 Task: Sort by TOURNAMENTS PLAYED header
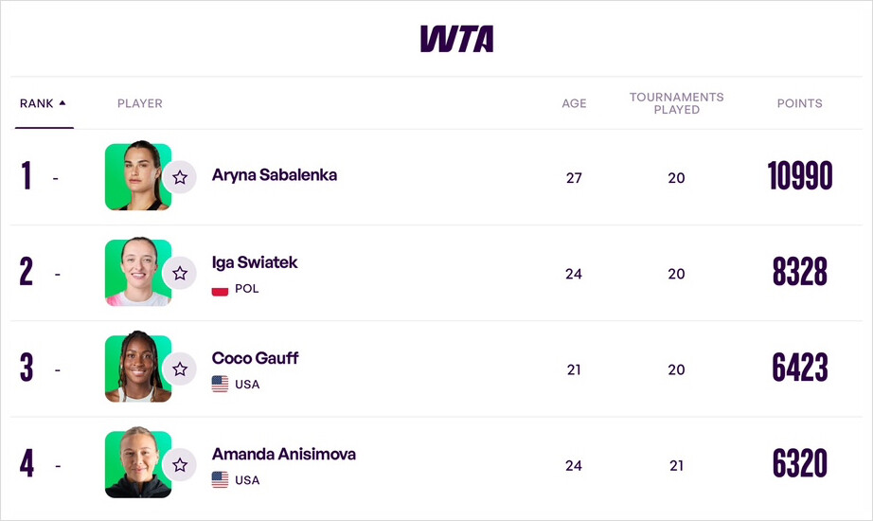point(676,103)
